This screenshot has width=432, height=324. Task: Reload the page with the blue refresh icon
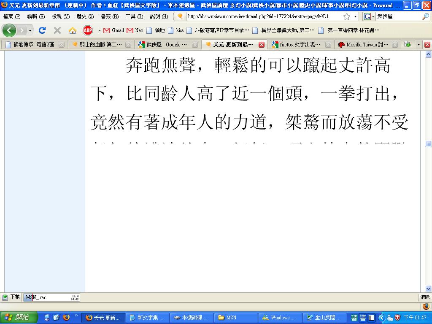coord(42,30)
